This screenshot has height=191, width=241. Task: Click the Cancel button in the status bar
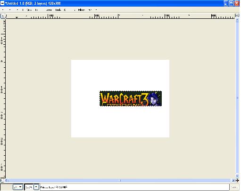coord(234,187)
